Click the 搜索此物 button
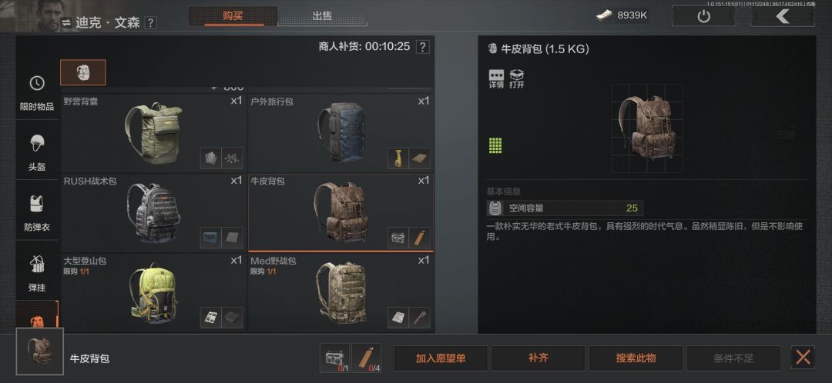Image resolution: width=832 pixels, height=383 pixels. pos(636,358)
